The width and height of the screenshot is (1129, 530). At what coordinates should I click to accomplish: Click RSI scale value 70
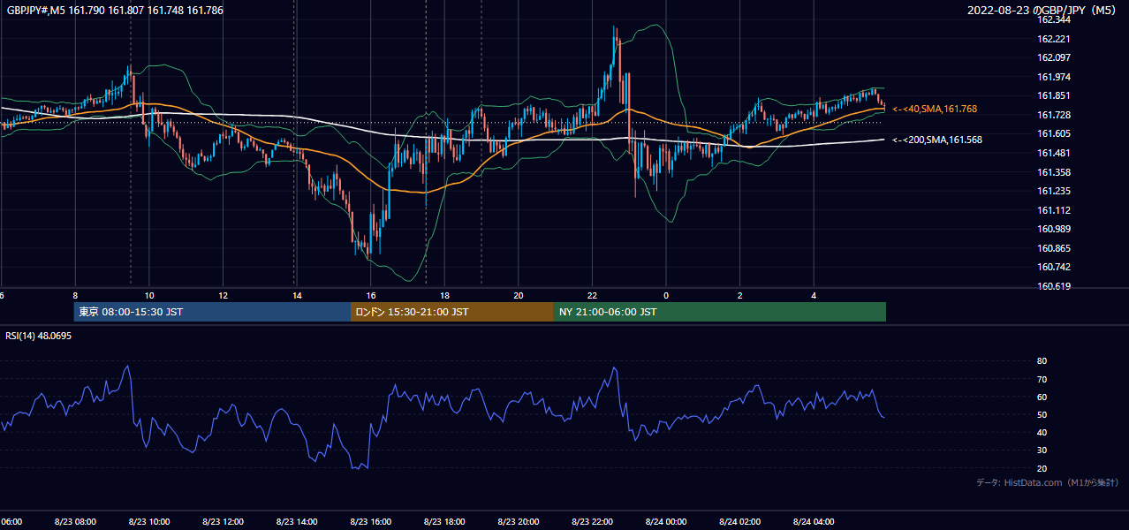(x=1042, y=379)
